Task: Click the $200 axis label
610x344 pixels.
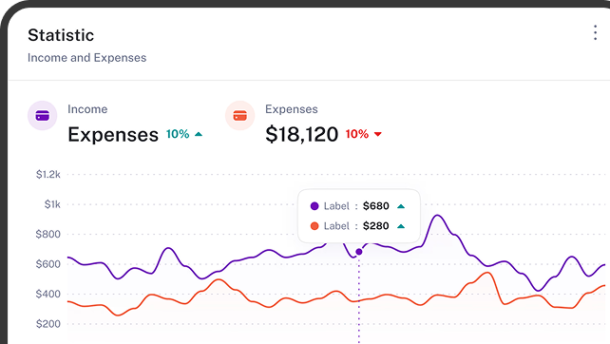Action: (48, 324)
